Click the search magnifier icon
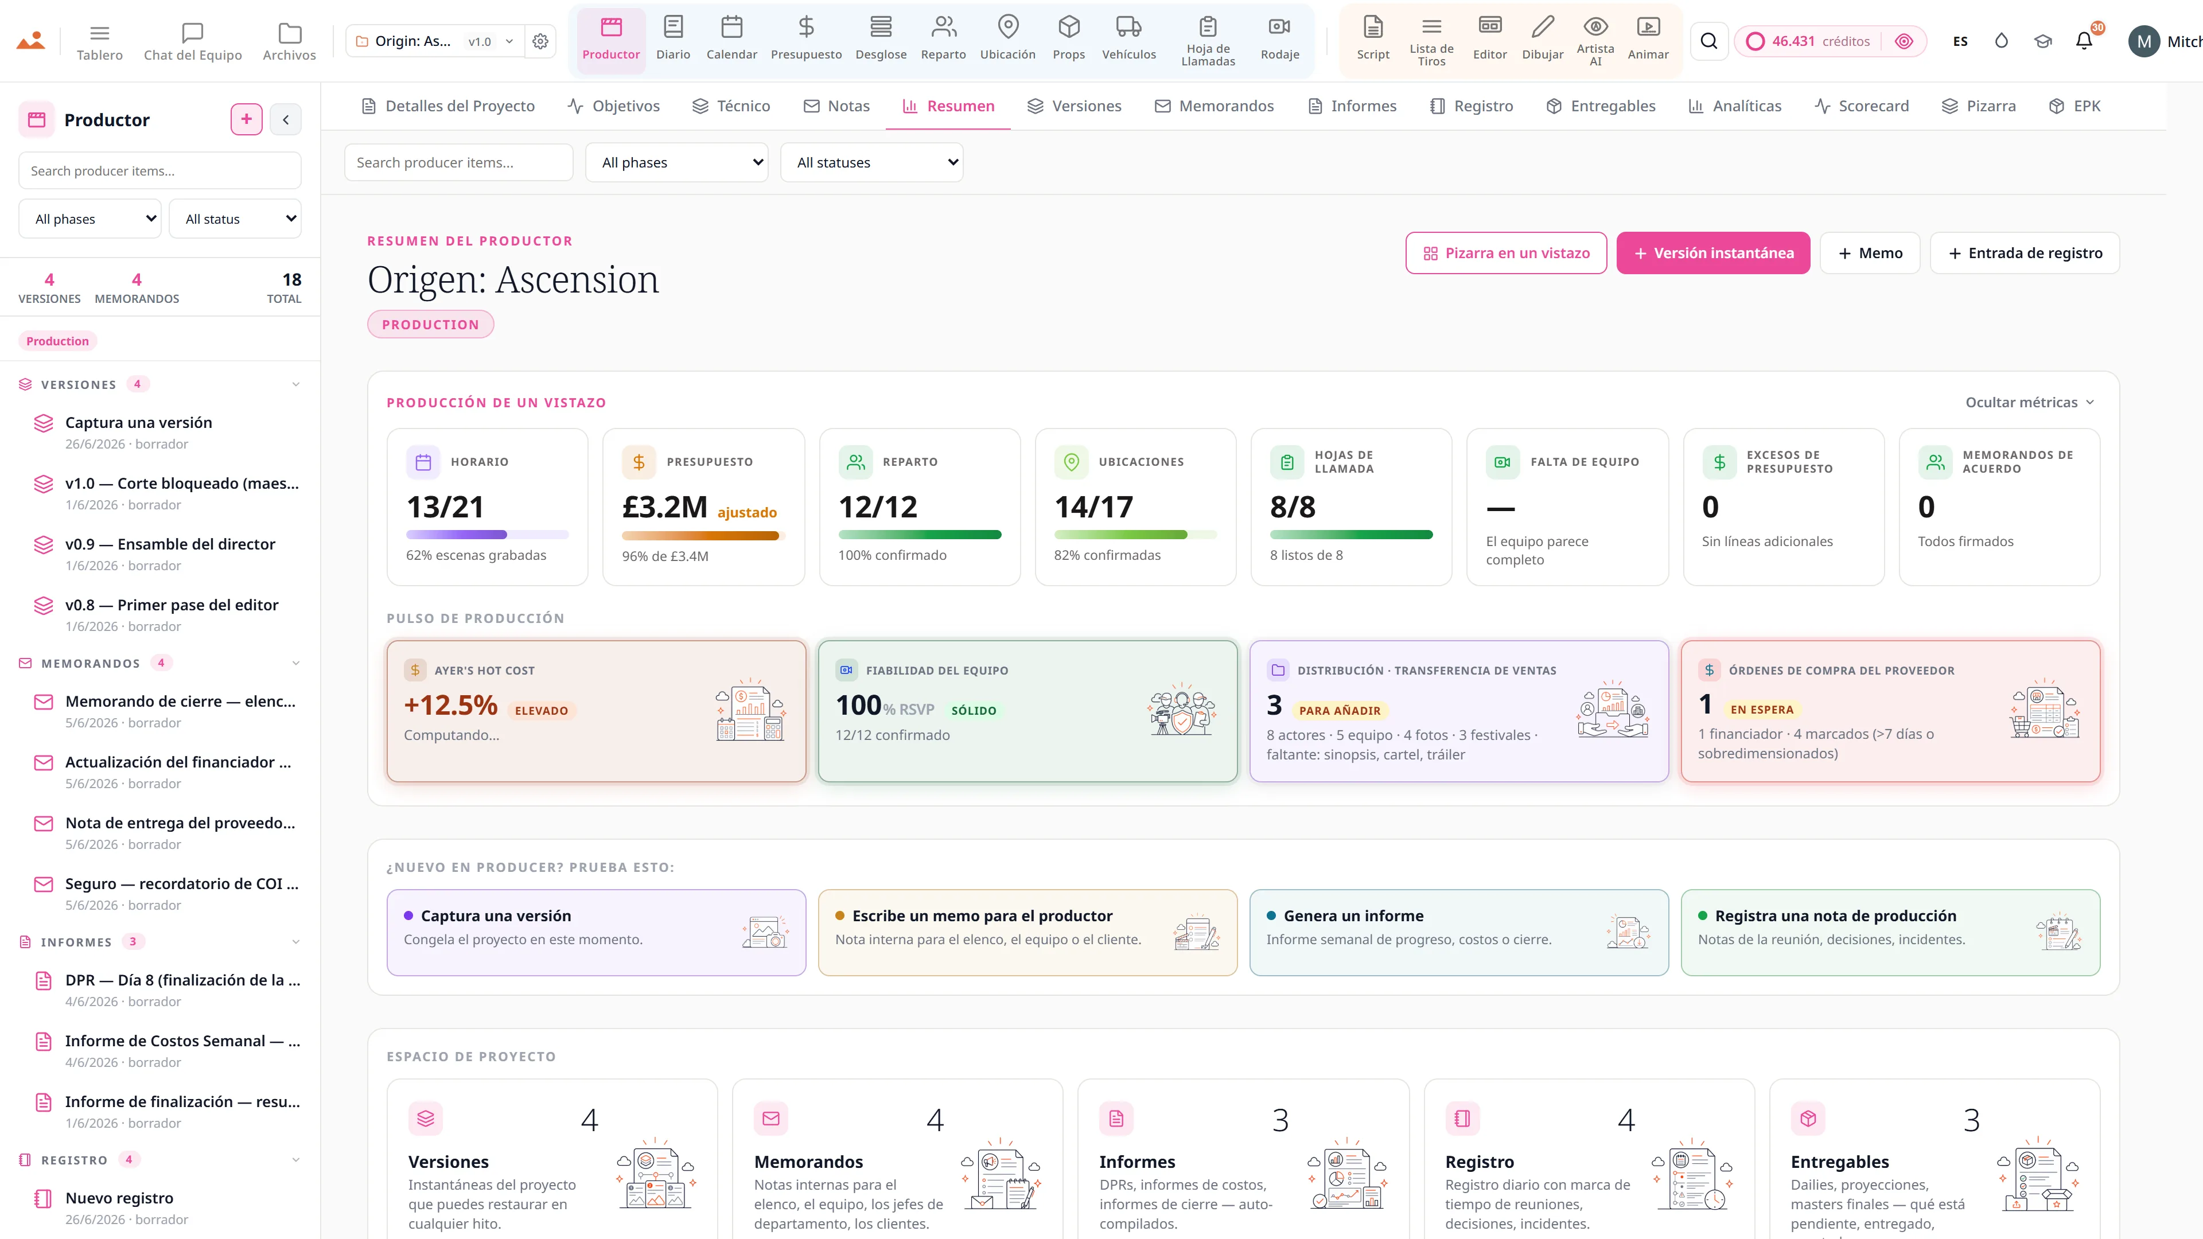This screenshot has width=2203, height=1239. (x=1708, y=41)
